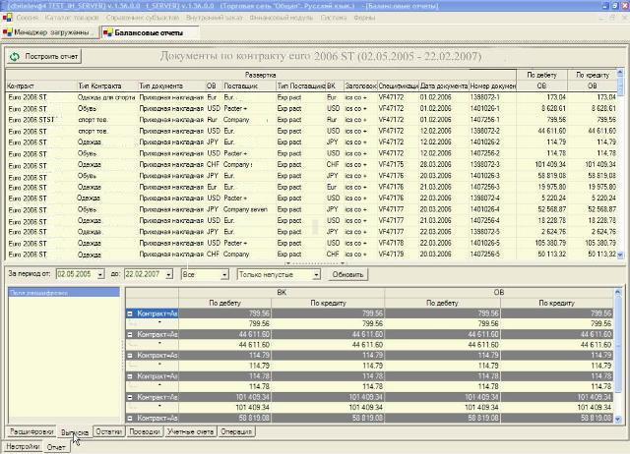Image resolution: width=630 pixels, height=454 pixels.
Task: Open the Каталог товаров menu
Action: (72, 18)
